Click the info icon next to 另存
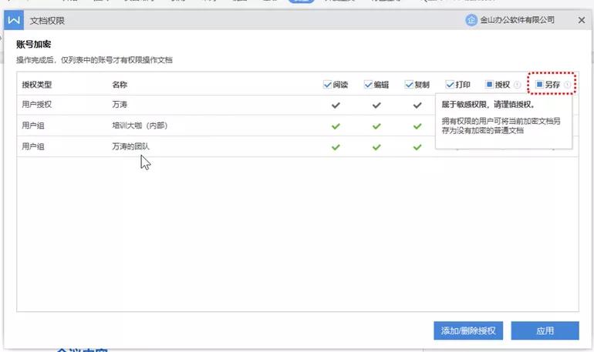This screenshot has height=352, width=594. tap(567, 85)
